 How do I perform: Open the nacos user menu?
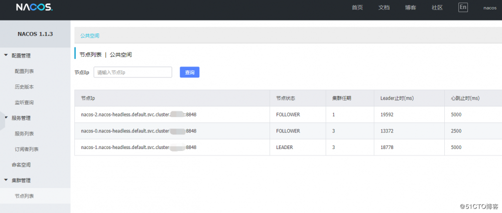[490, 7]
